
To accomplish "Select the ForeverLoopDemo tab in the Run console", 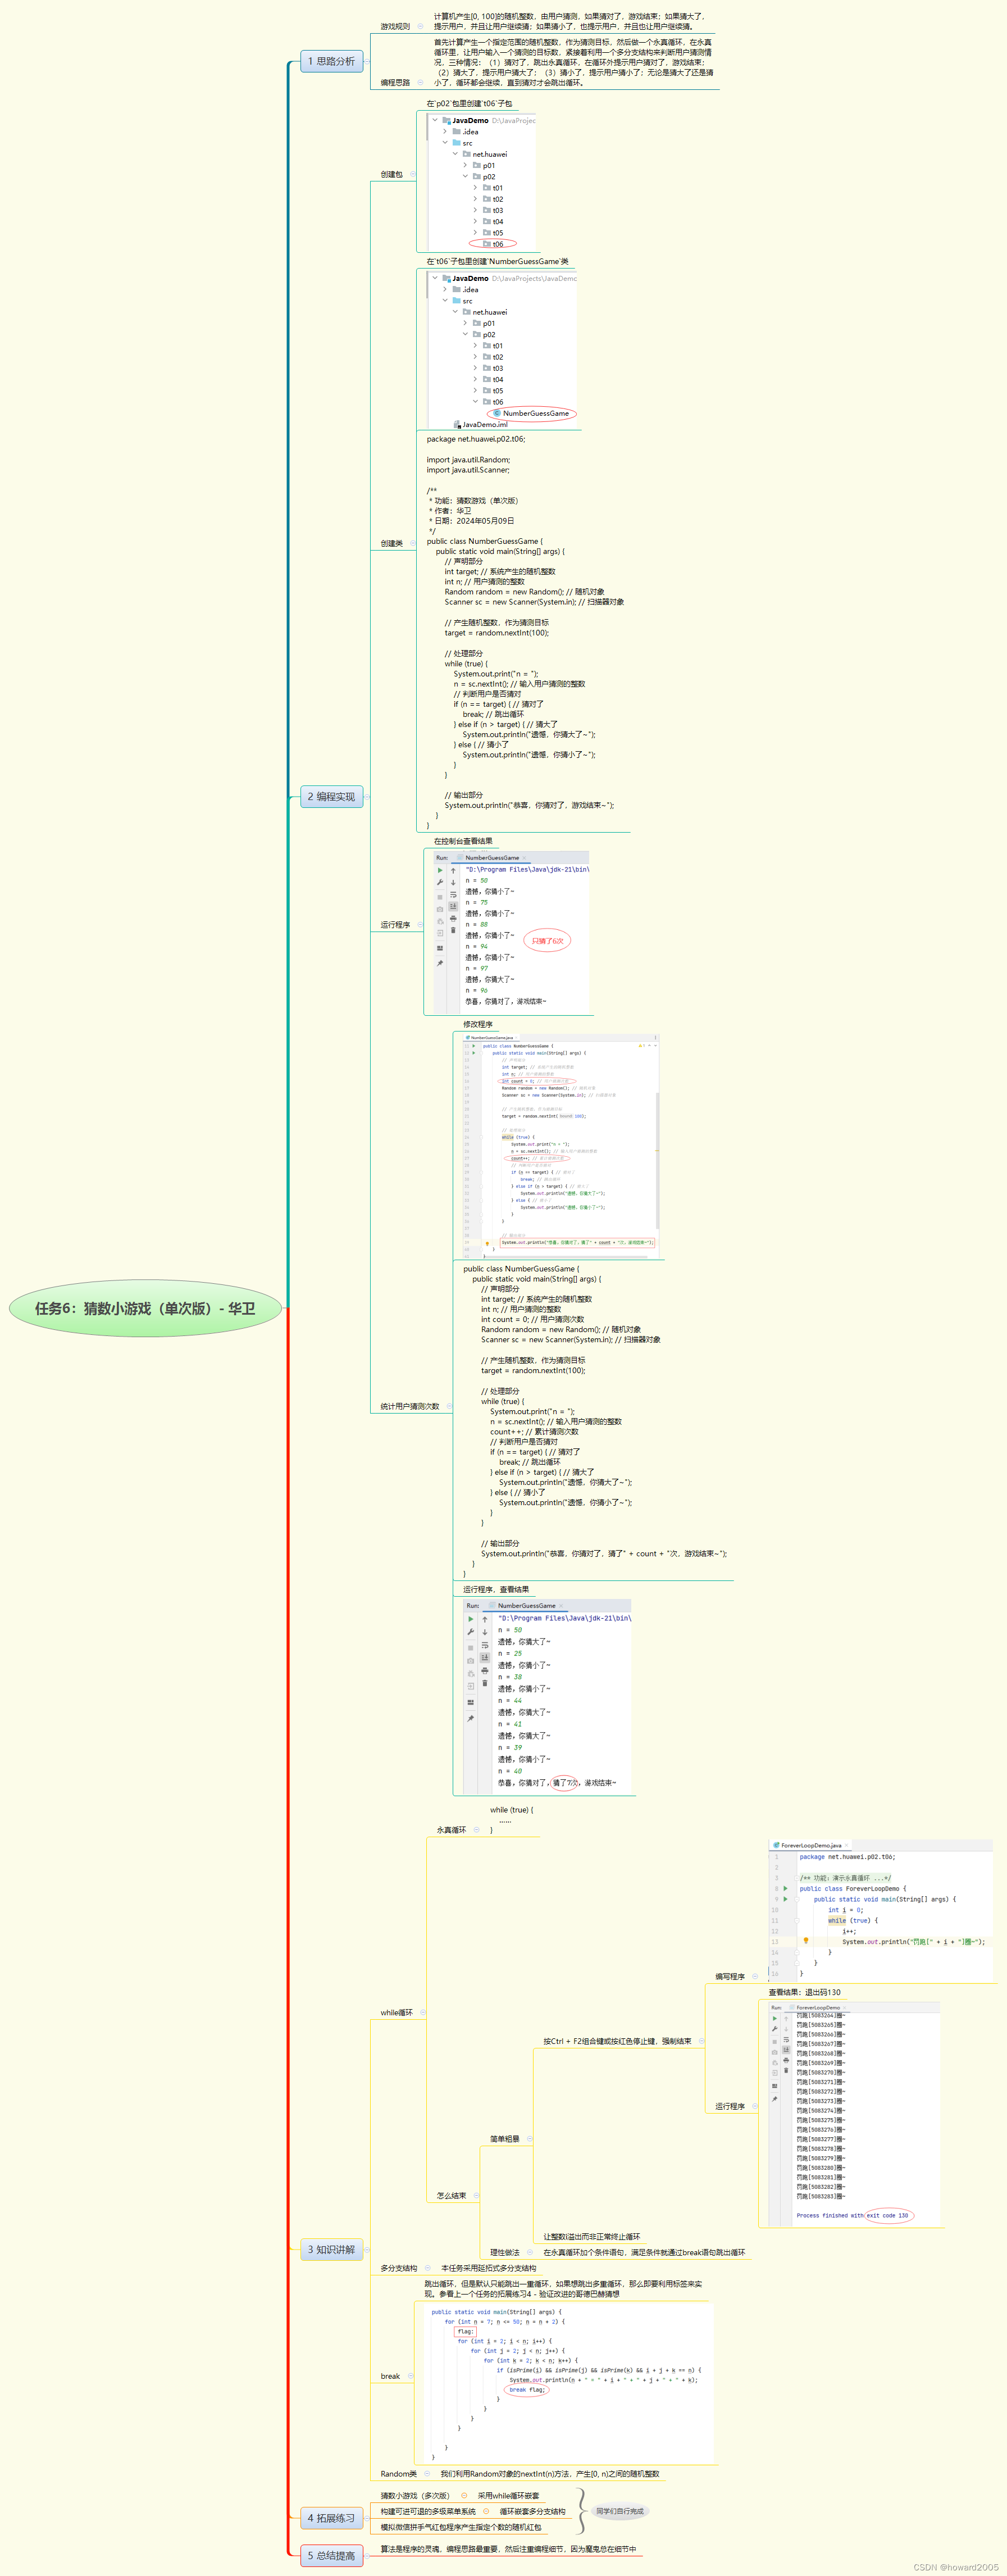I will pos(818,2007).
